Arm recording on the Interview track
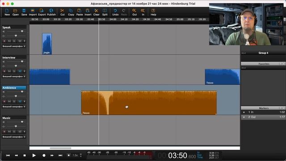 pyautogui.click(x=4, y=71)
